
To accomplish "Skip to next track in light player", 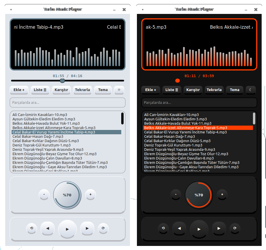I will click(87, 228).
